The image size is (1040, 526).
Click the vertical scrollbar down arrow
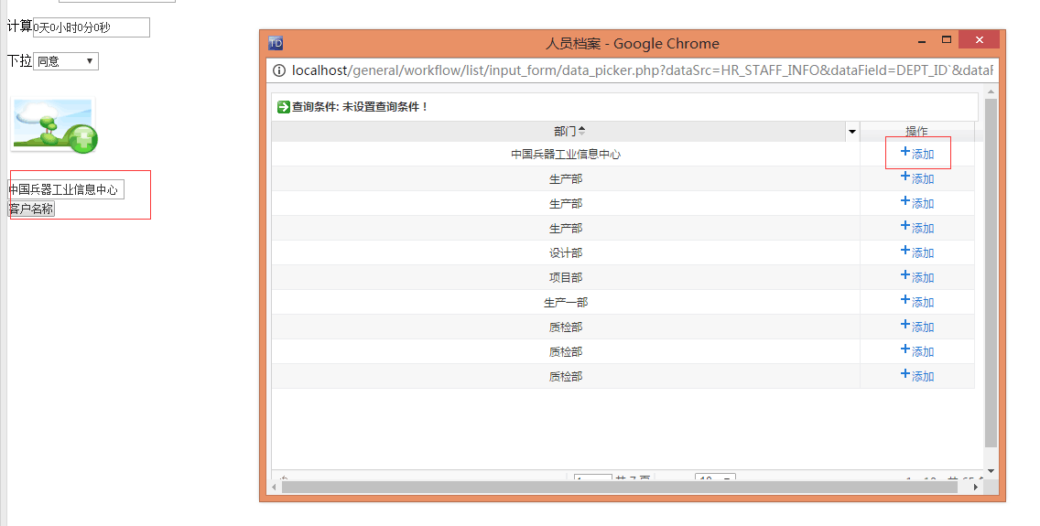(x=991, y=471)
